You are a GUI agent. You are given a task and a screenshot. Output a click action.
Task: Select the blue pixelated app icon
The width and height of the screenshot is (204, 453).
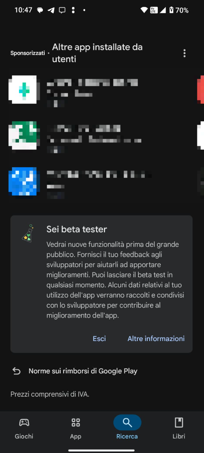pyautogui.click(x=22, y=181)
